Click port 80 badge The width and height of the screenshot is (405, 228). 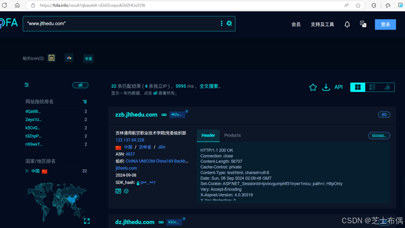[384, 114]
